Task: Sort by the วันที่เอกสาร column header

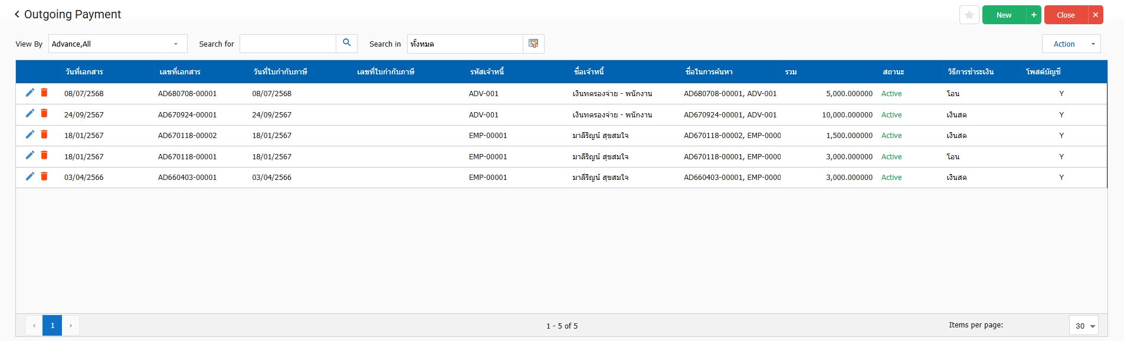Action: 84,71
